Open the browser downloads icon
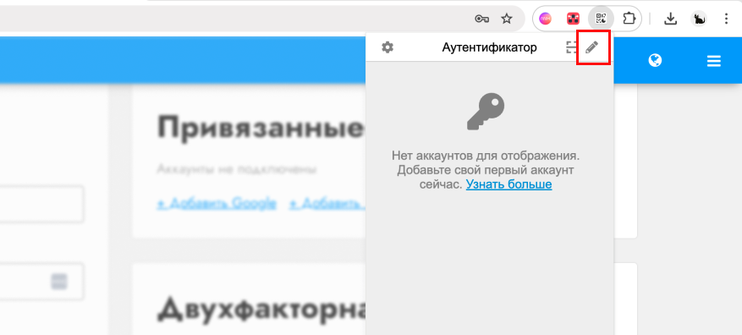742x335 pixels. (670, 19)
